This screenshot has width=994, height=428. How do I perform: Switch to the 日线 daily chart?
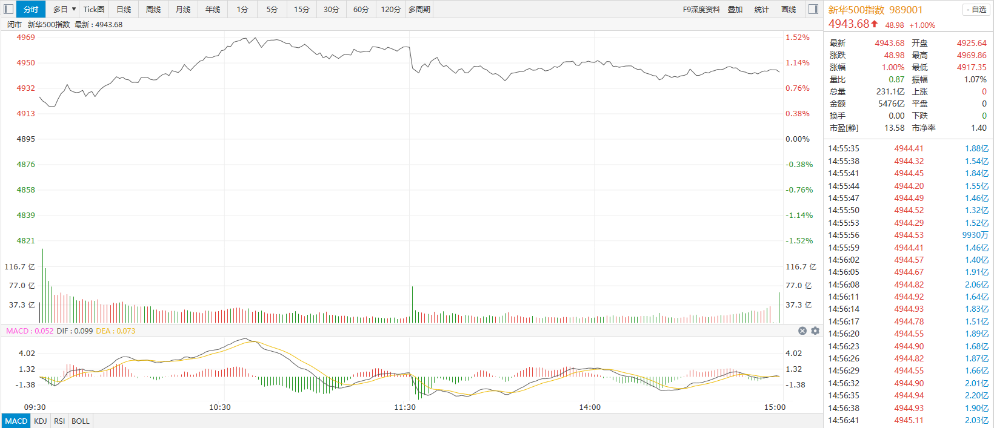click(124, 9)
